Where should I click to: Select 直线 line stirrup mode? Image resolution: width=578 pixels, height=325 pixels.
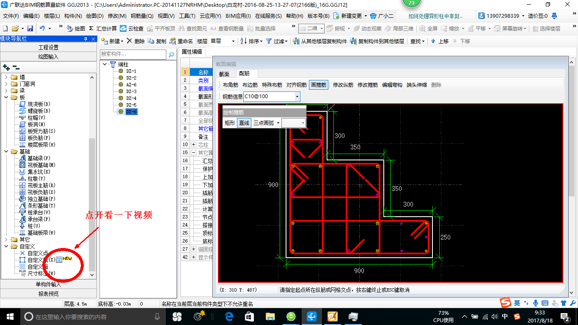coord(244,123)
